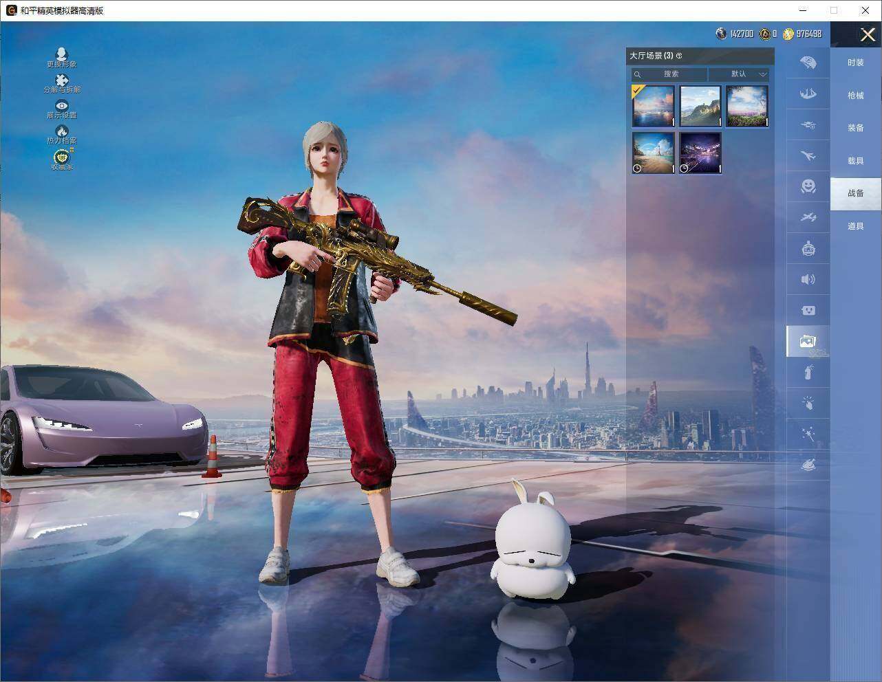Switch to the 装备 tab
882x682 pixels.
coord(856,128)
